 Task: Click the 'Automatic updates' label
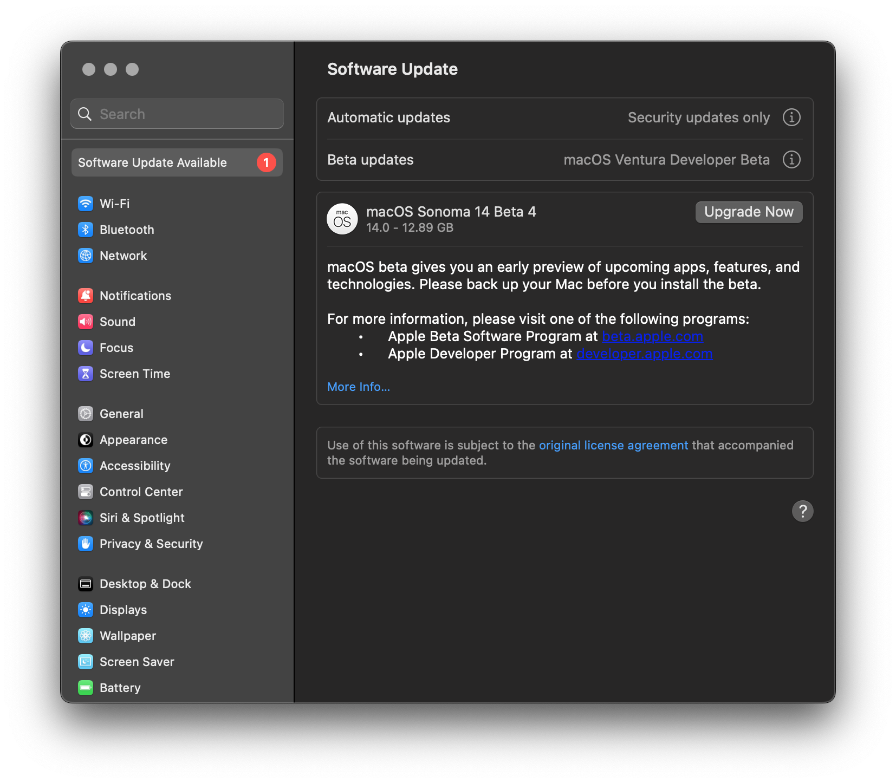coord(388,118)
